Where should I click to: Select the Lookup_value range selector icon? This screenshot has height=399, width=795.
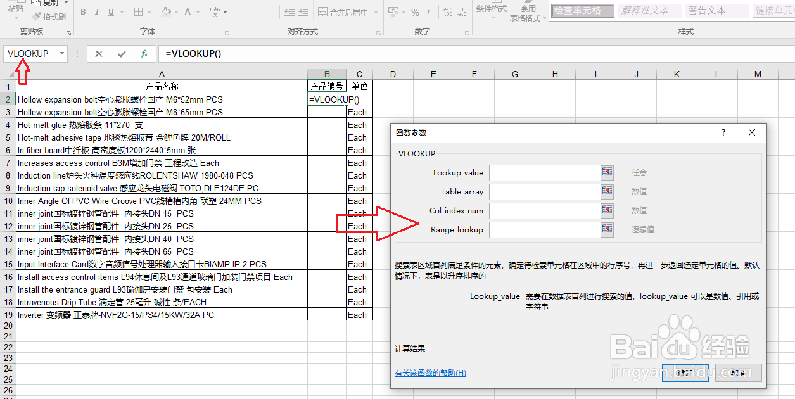607,172
